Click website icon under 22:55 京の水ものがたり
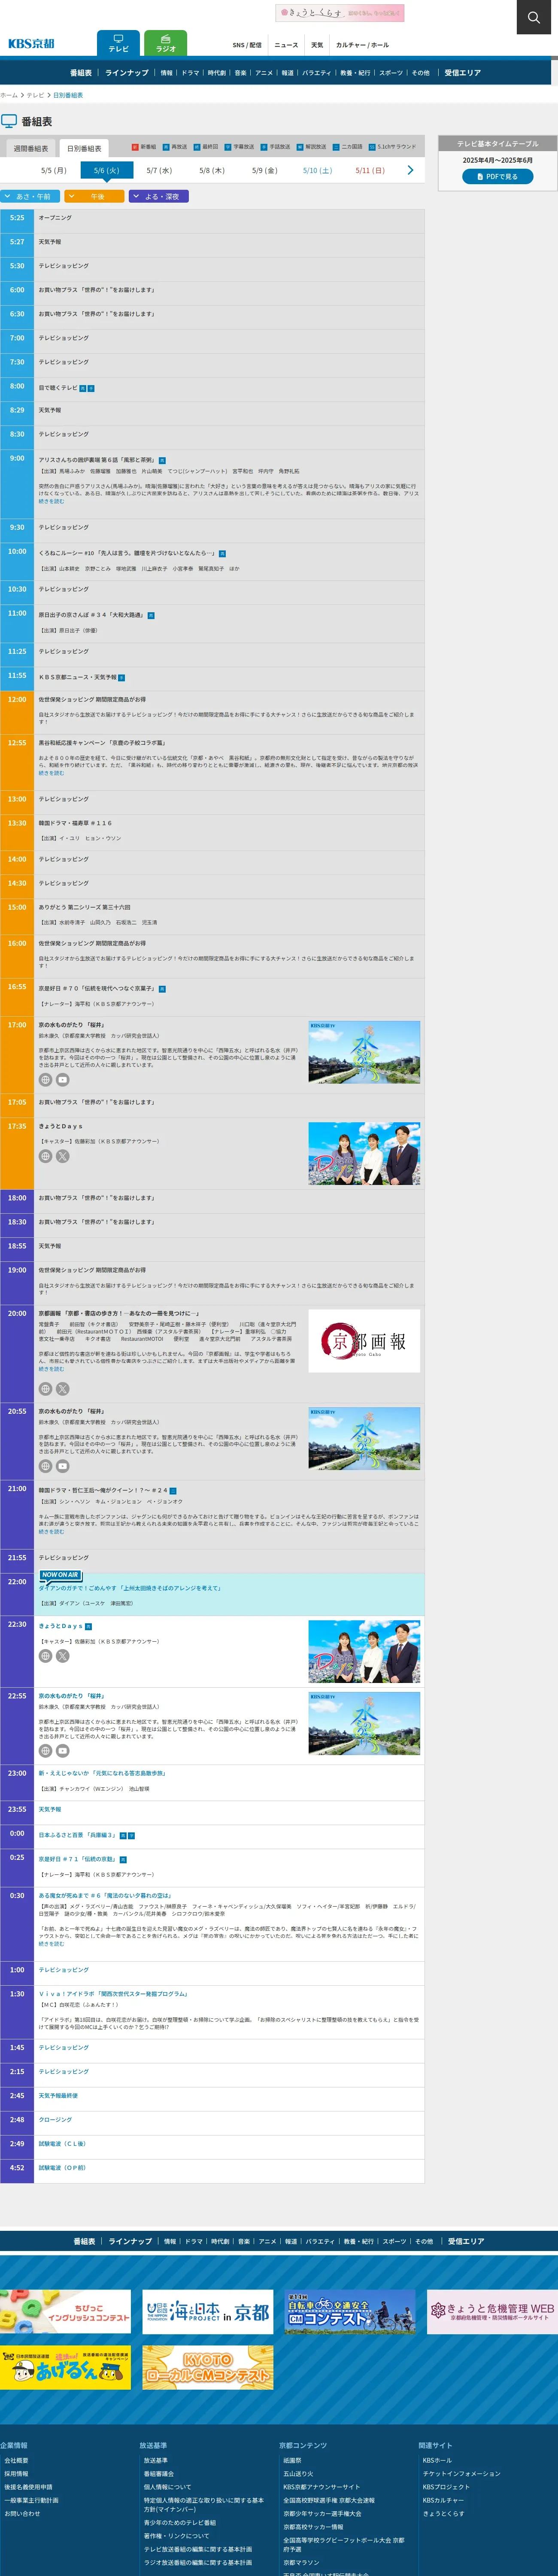 pyautogui.click(x=45, y=1751)
